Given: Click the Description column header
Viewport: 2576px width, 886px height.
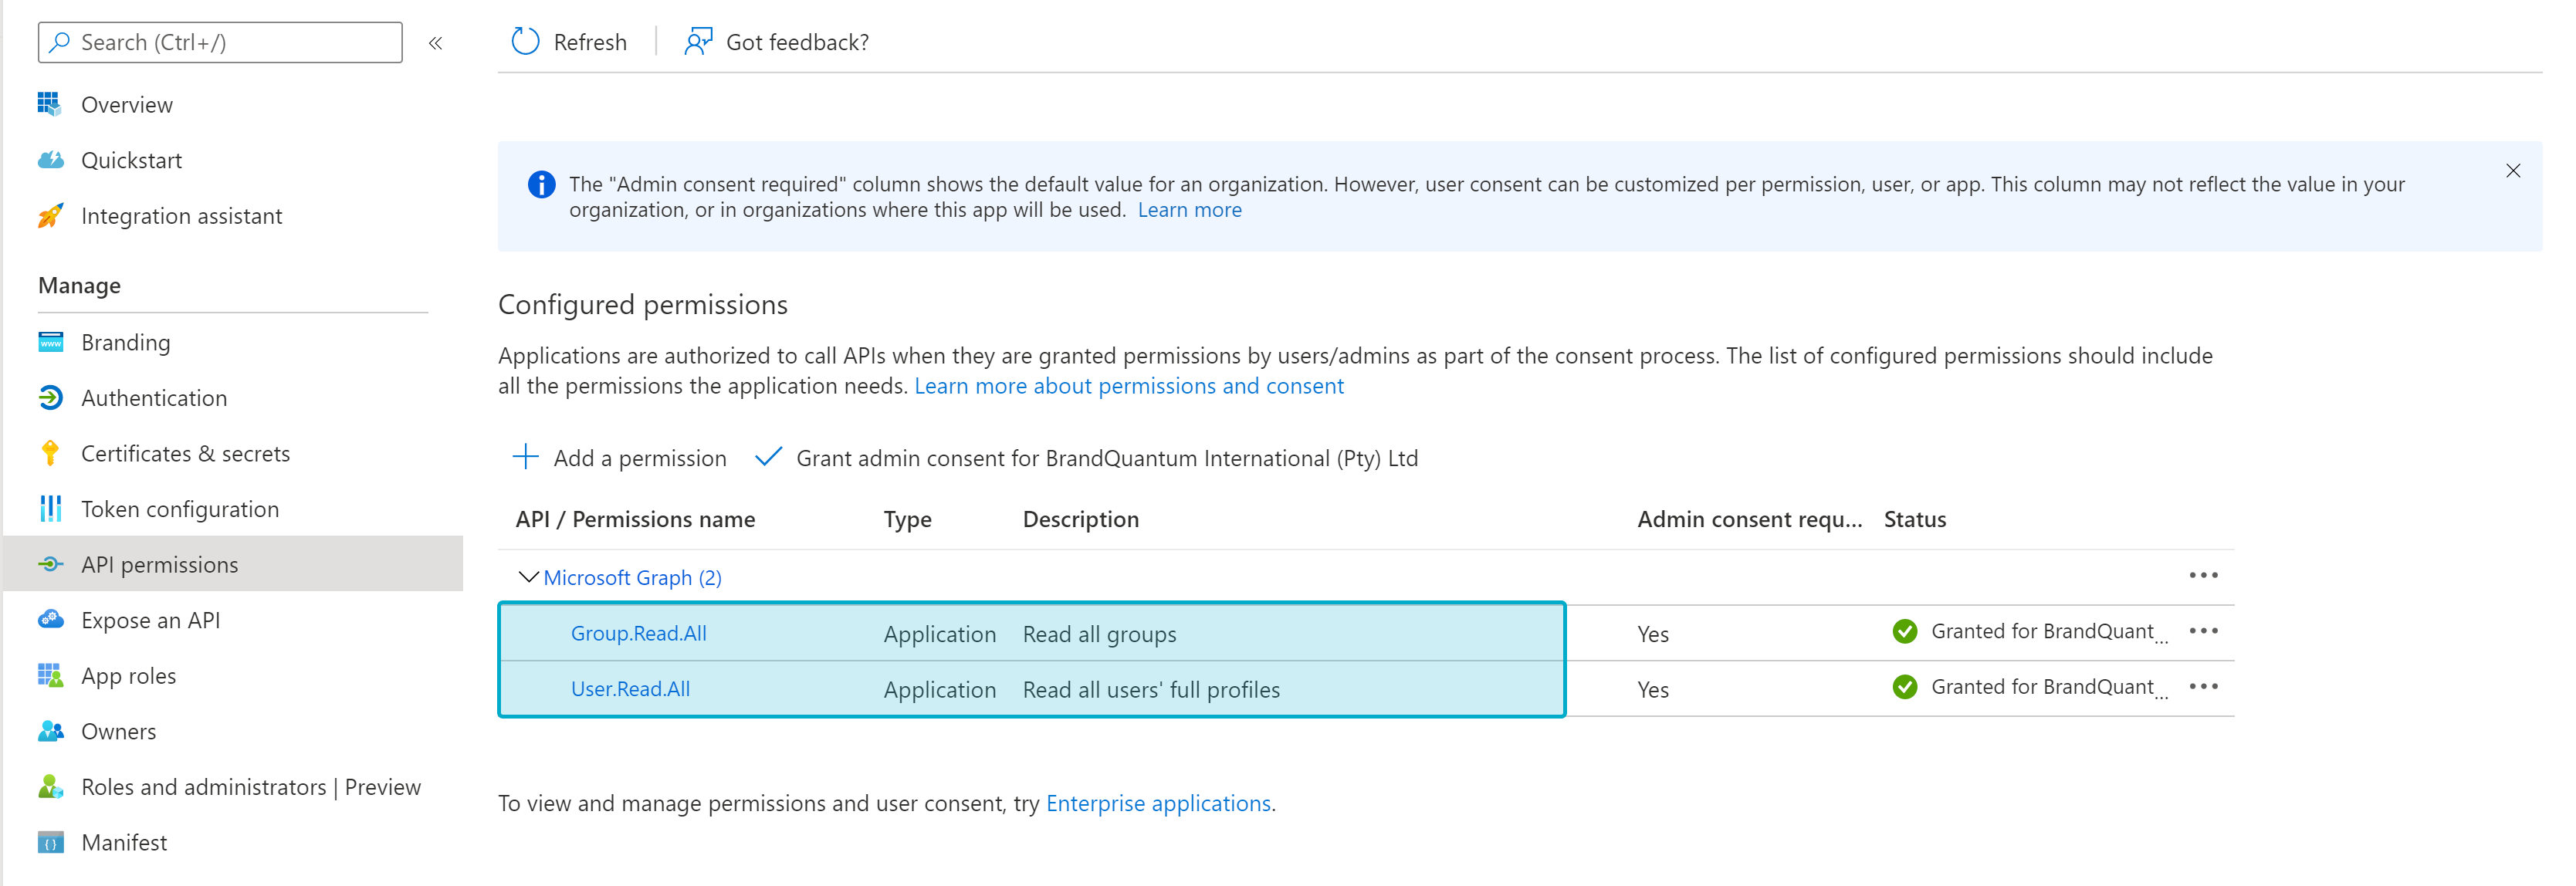Looking at the screenshot, I should (1080, 519).
